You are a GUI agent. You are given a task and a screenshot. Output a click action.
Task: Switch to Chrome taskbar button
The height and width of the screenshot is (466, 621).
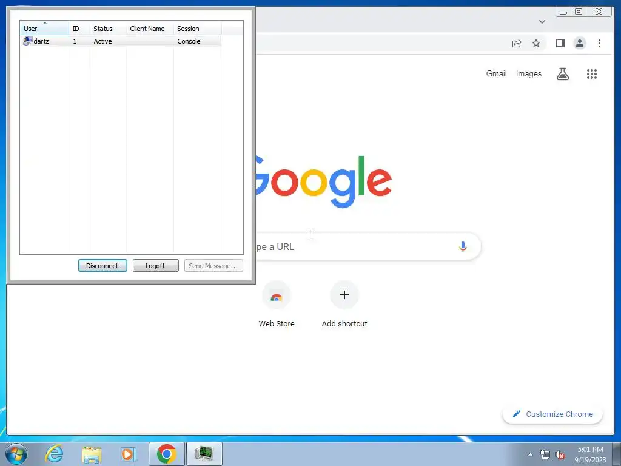pyautogui.click(x=167, y=454)
